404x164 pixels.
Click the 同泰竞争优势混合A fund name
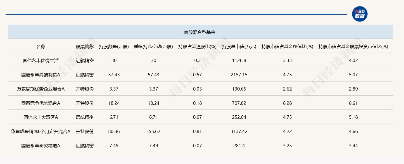(x=41, y=103)
